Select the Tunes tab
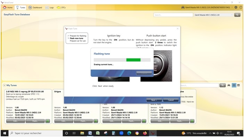Viewport: 244px width, 137px height. [x=21, y=7]
